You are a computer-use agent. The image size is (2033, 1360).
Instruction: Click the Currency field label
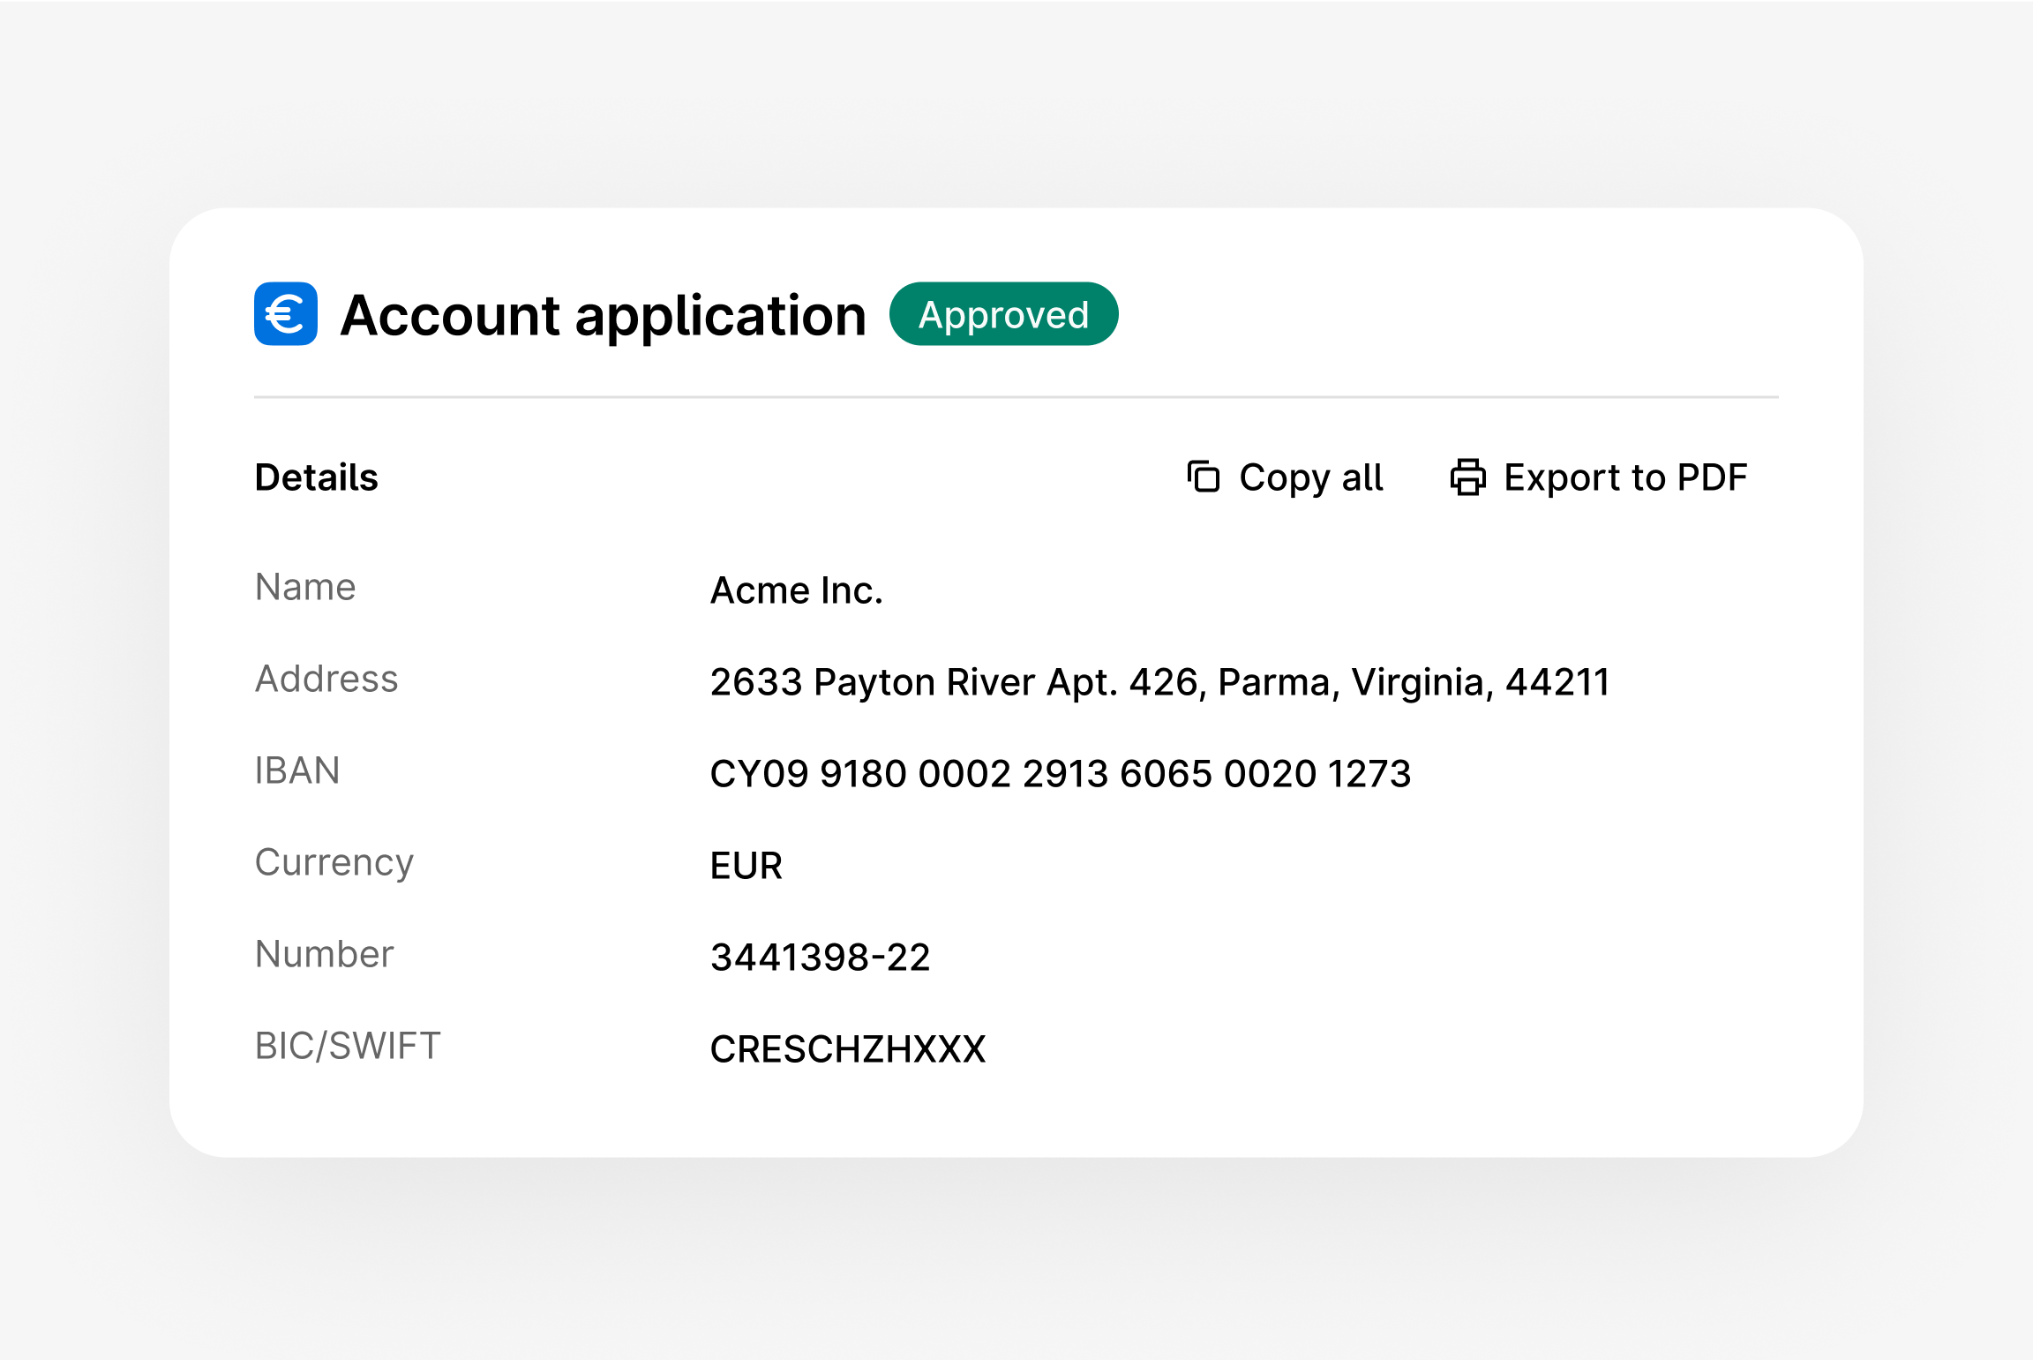pos(334,862)
